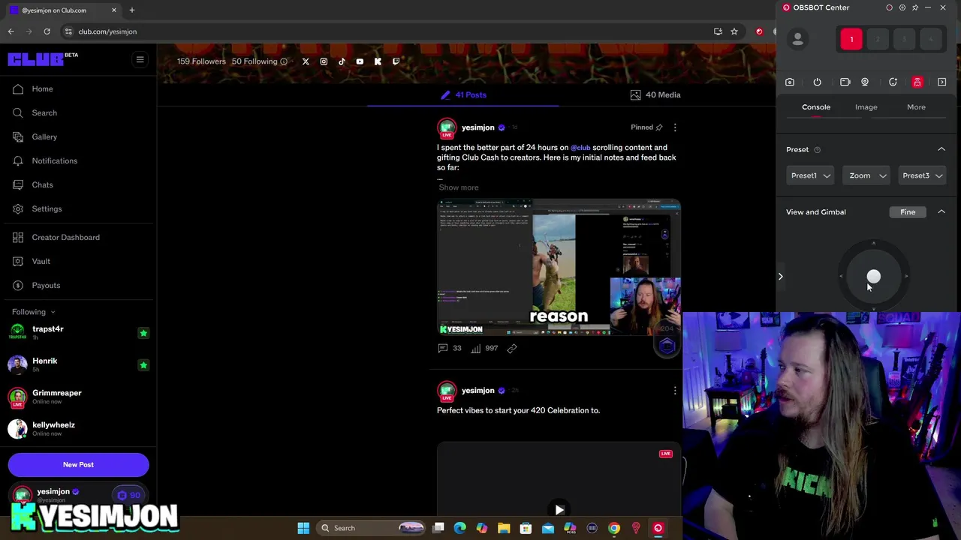
Task: Take a snapshot with OBSBOT camera icon
Action: 790,82
